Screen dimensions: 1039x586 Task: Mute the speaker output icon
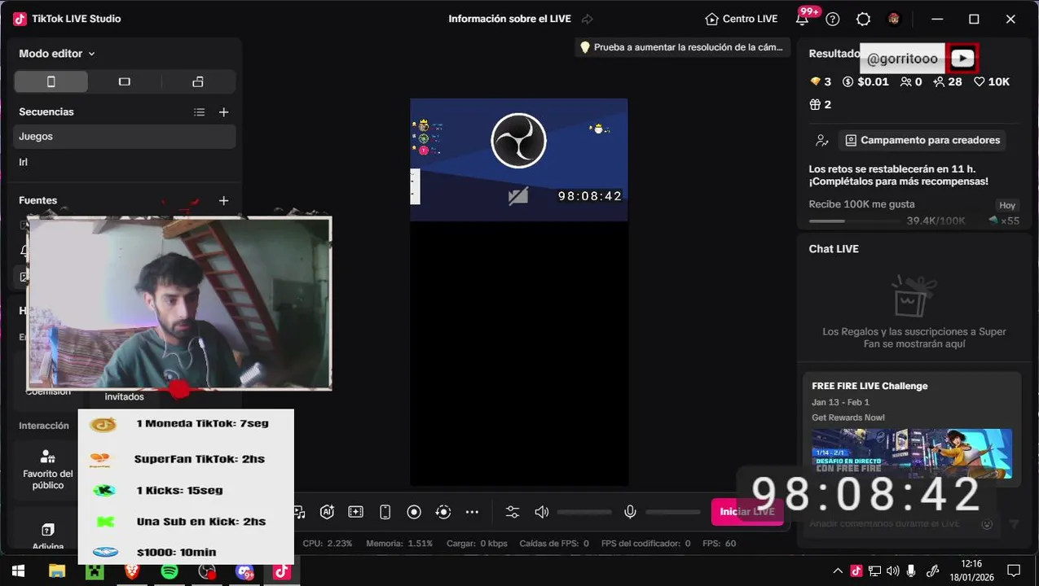(x=541, y=512)
